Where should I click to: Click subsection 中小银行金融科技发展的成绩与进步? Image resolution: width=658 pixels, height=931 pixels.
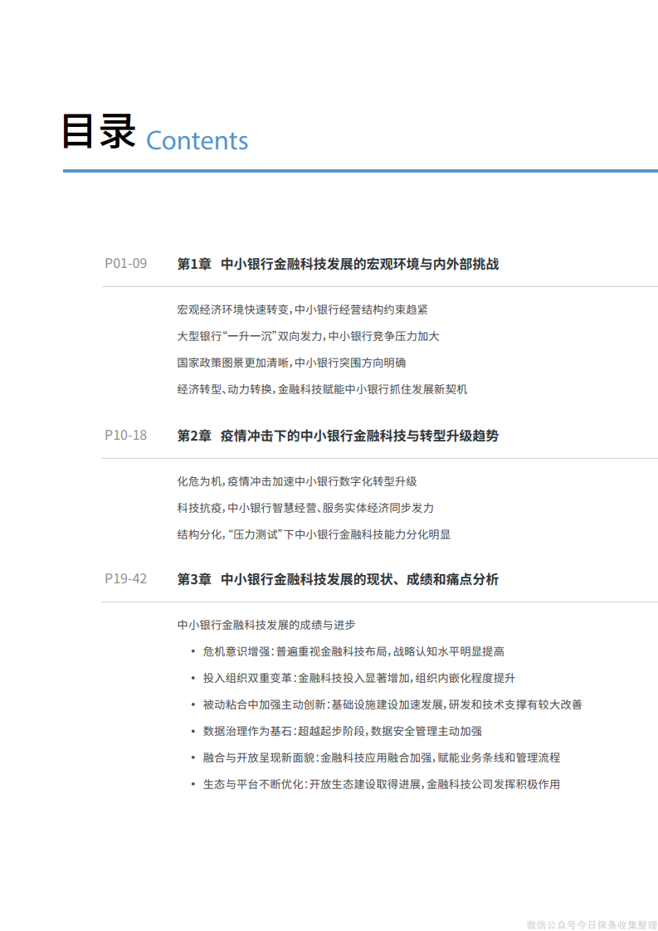266,625
